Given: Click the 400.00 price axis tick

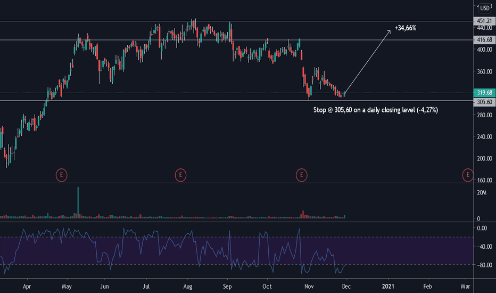Looking at the screenshot, I should pos(485,50).
